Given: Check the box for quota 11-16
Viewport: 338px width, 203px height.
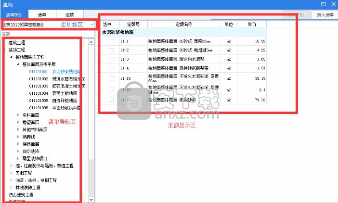Looking at the screenshot, I should (112, 89).
